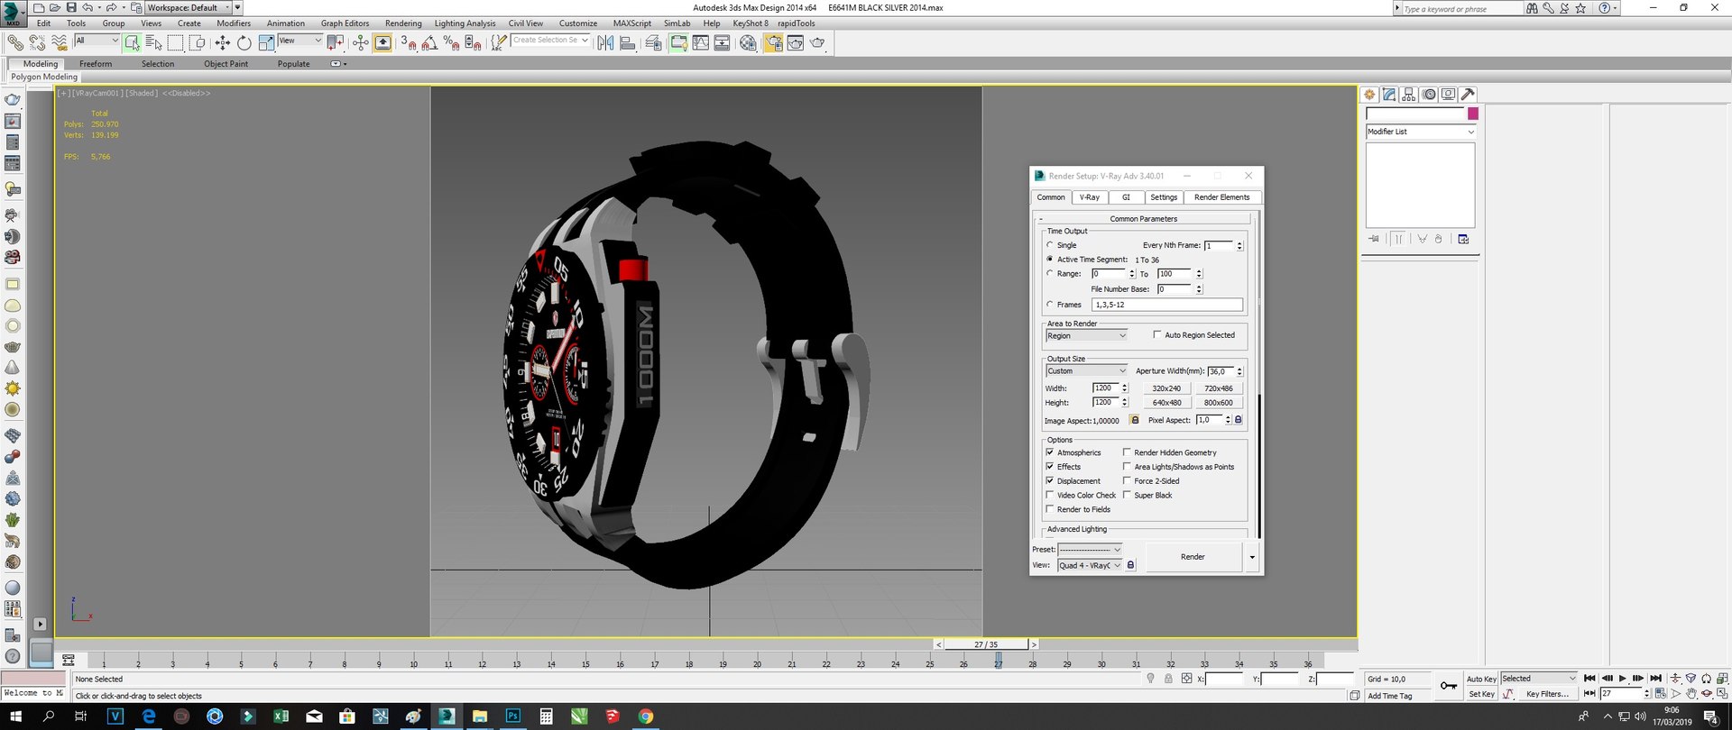Click the 27 / 35 time slider
1732x730 pixels.
point(986,644)
